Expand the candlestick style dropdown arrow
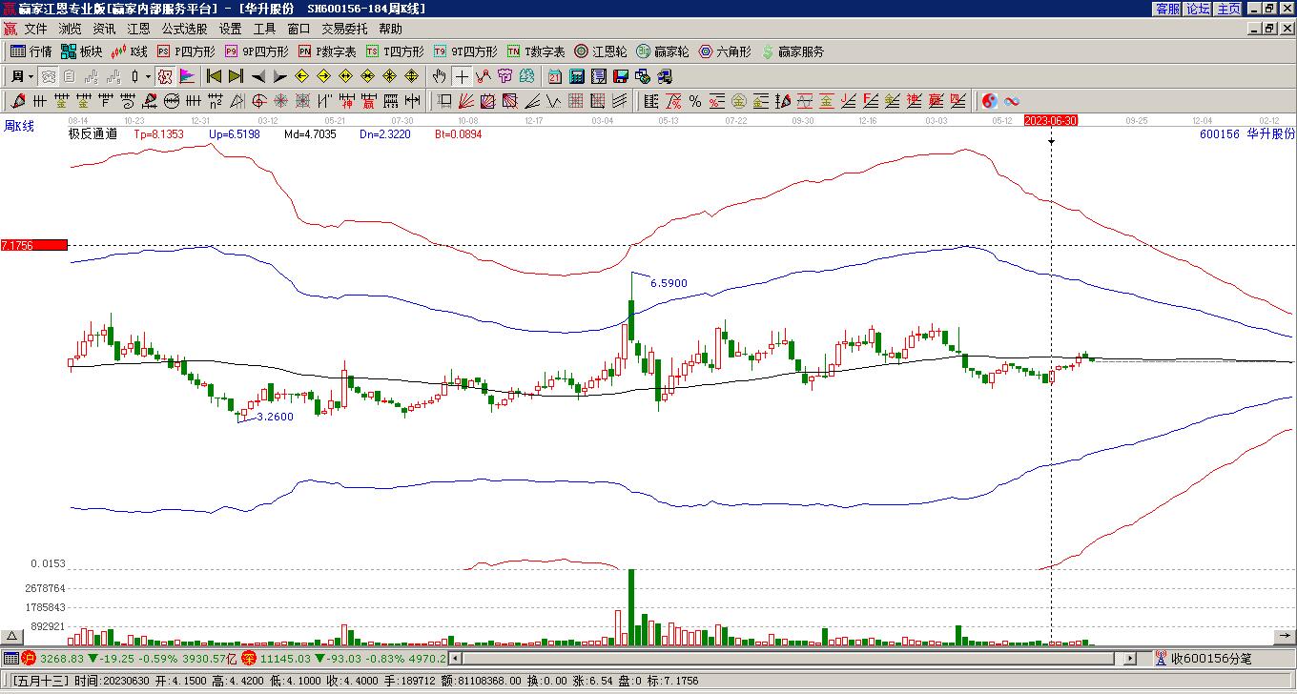This screenshot has width=1297, height=694. pyautogui.click(x=148, y=76)
